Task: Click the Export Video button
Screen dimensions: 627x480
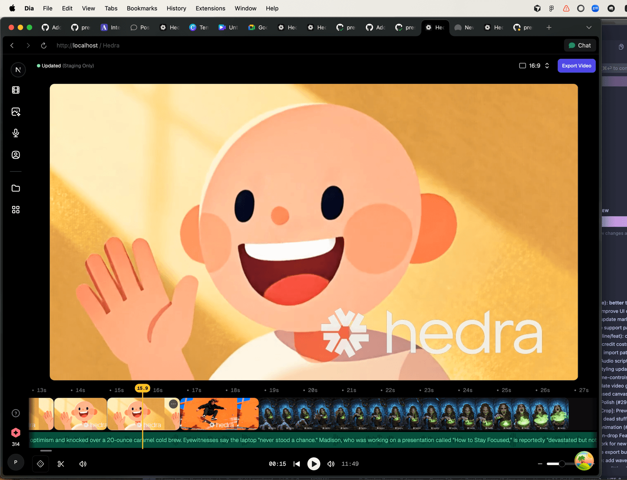Action: click(x=576, y=66)
